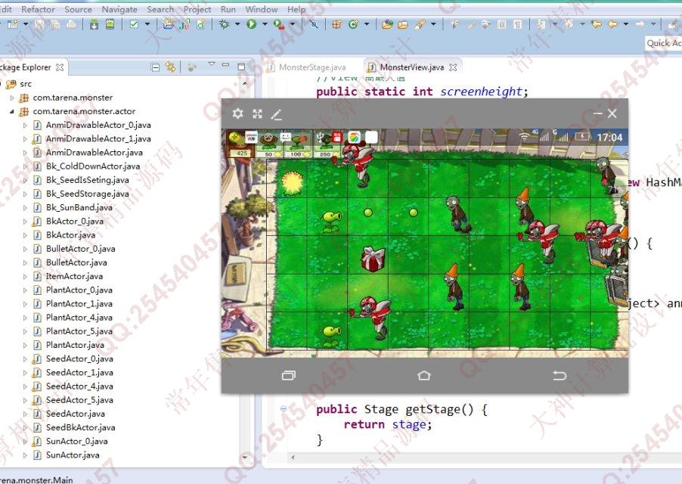Image resolution: width=682 pixels, height=484 pixels.
Task: Click into the Quick Access field
Action: point(663,43)
